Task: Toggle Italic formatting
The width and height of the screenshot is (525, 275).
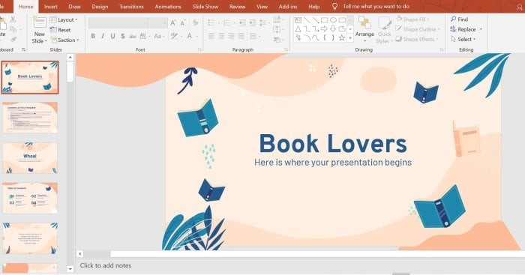Action: pos(103,36)
